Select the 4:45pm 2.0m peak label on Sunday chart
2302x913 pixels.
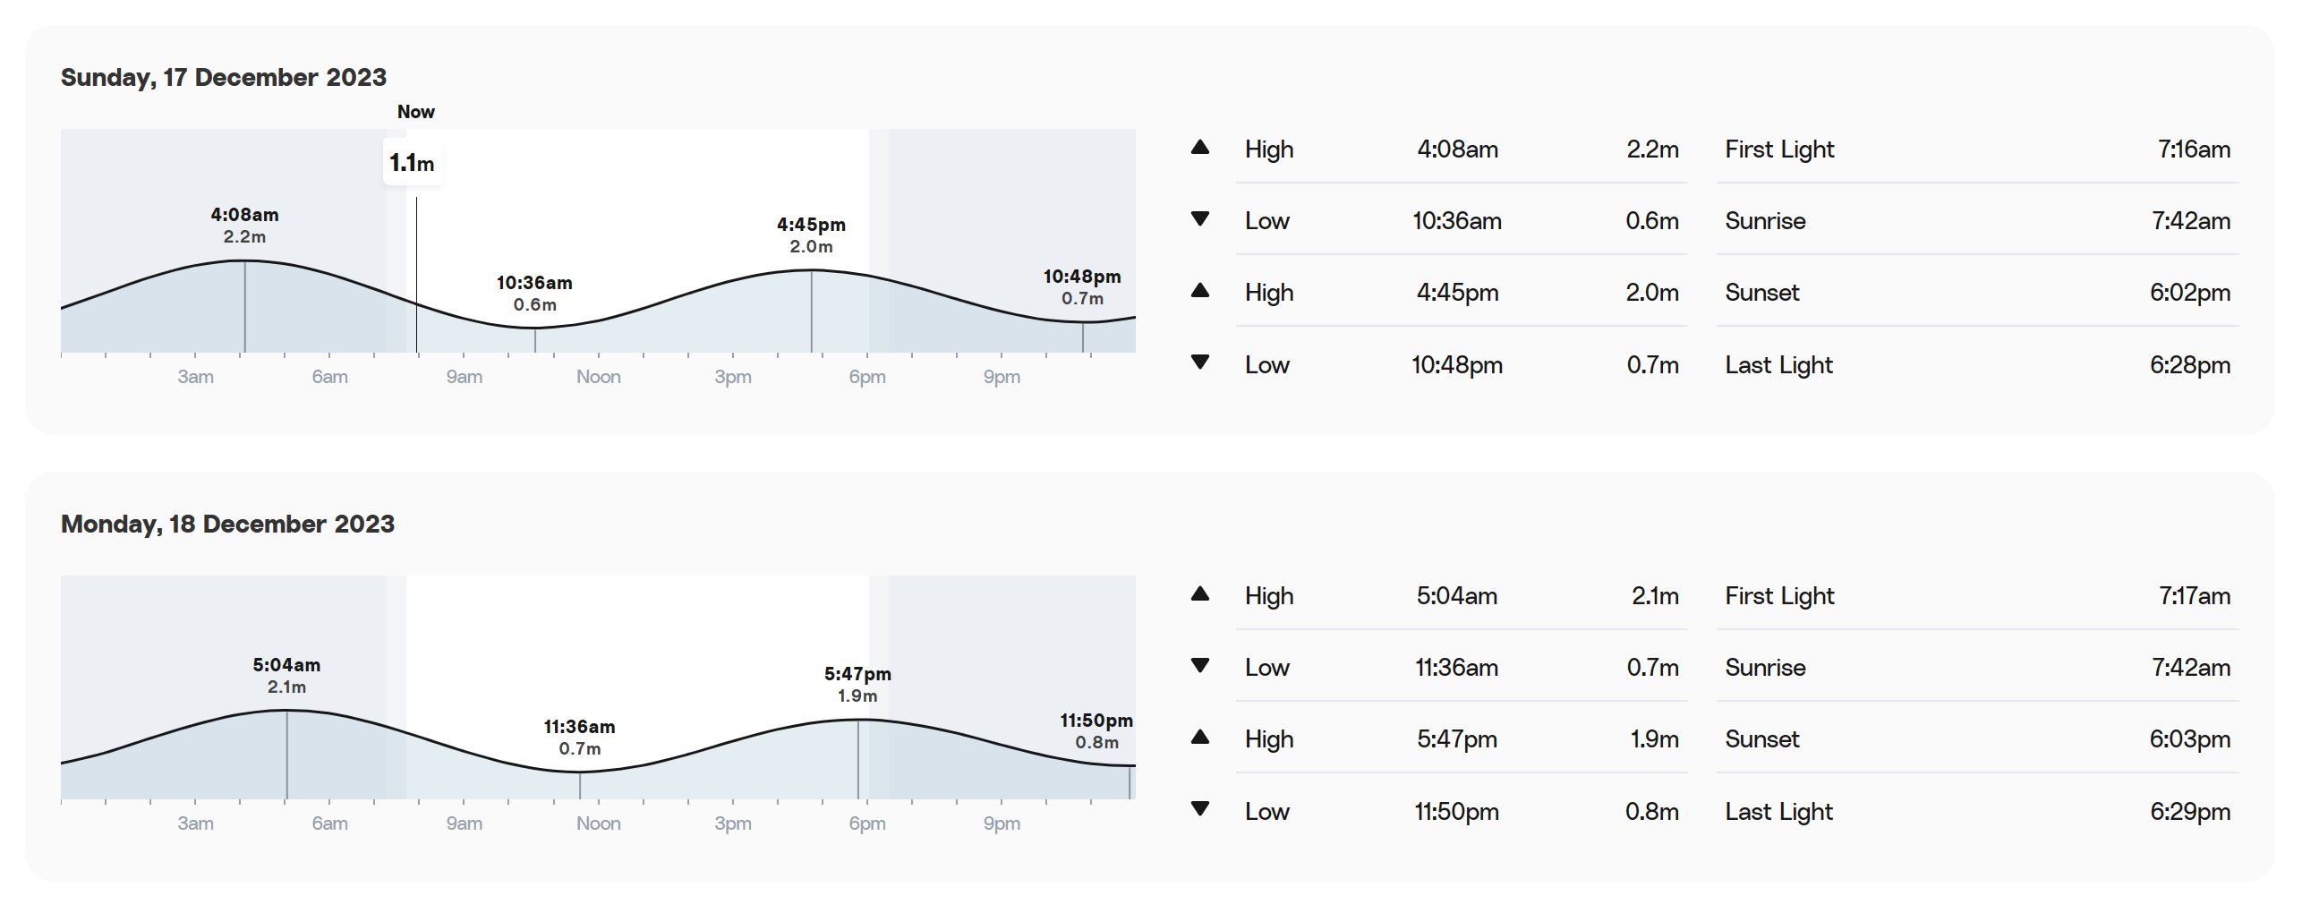coord(811,235)
